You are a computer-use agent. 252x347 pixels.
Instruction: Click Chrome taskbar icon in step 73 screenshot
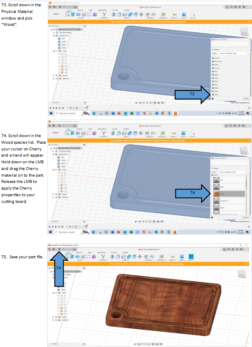point(163,113)
